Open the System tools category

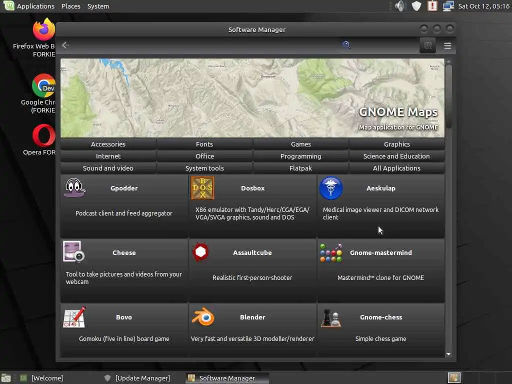204,168
